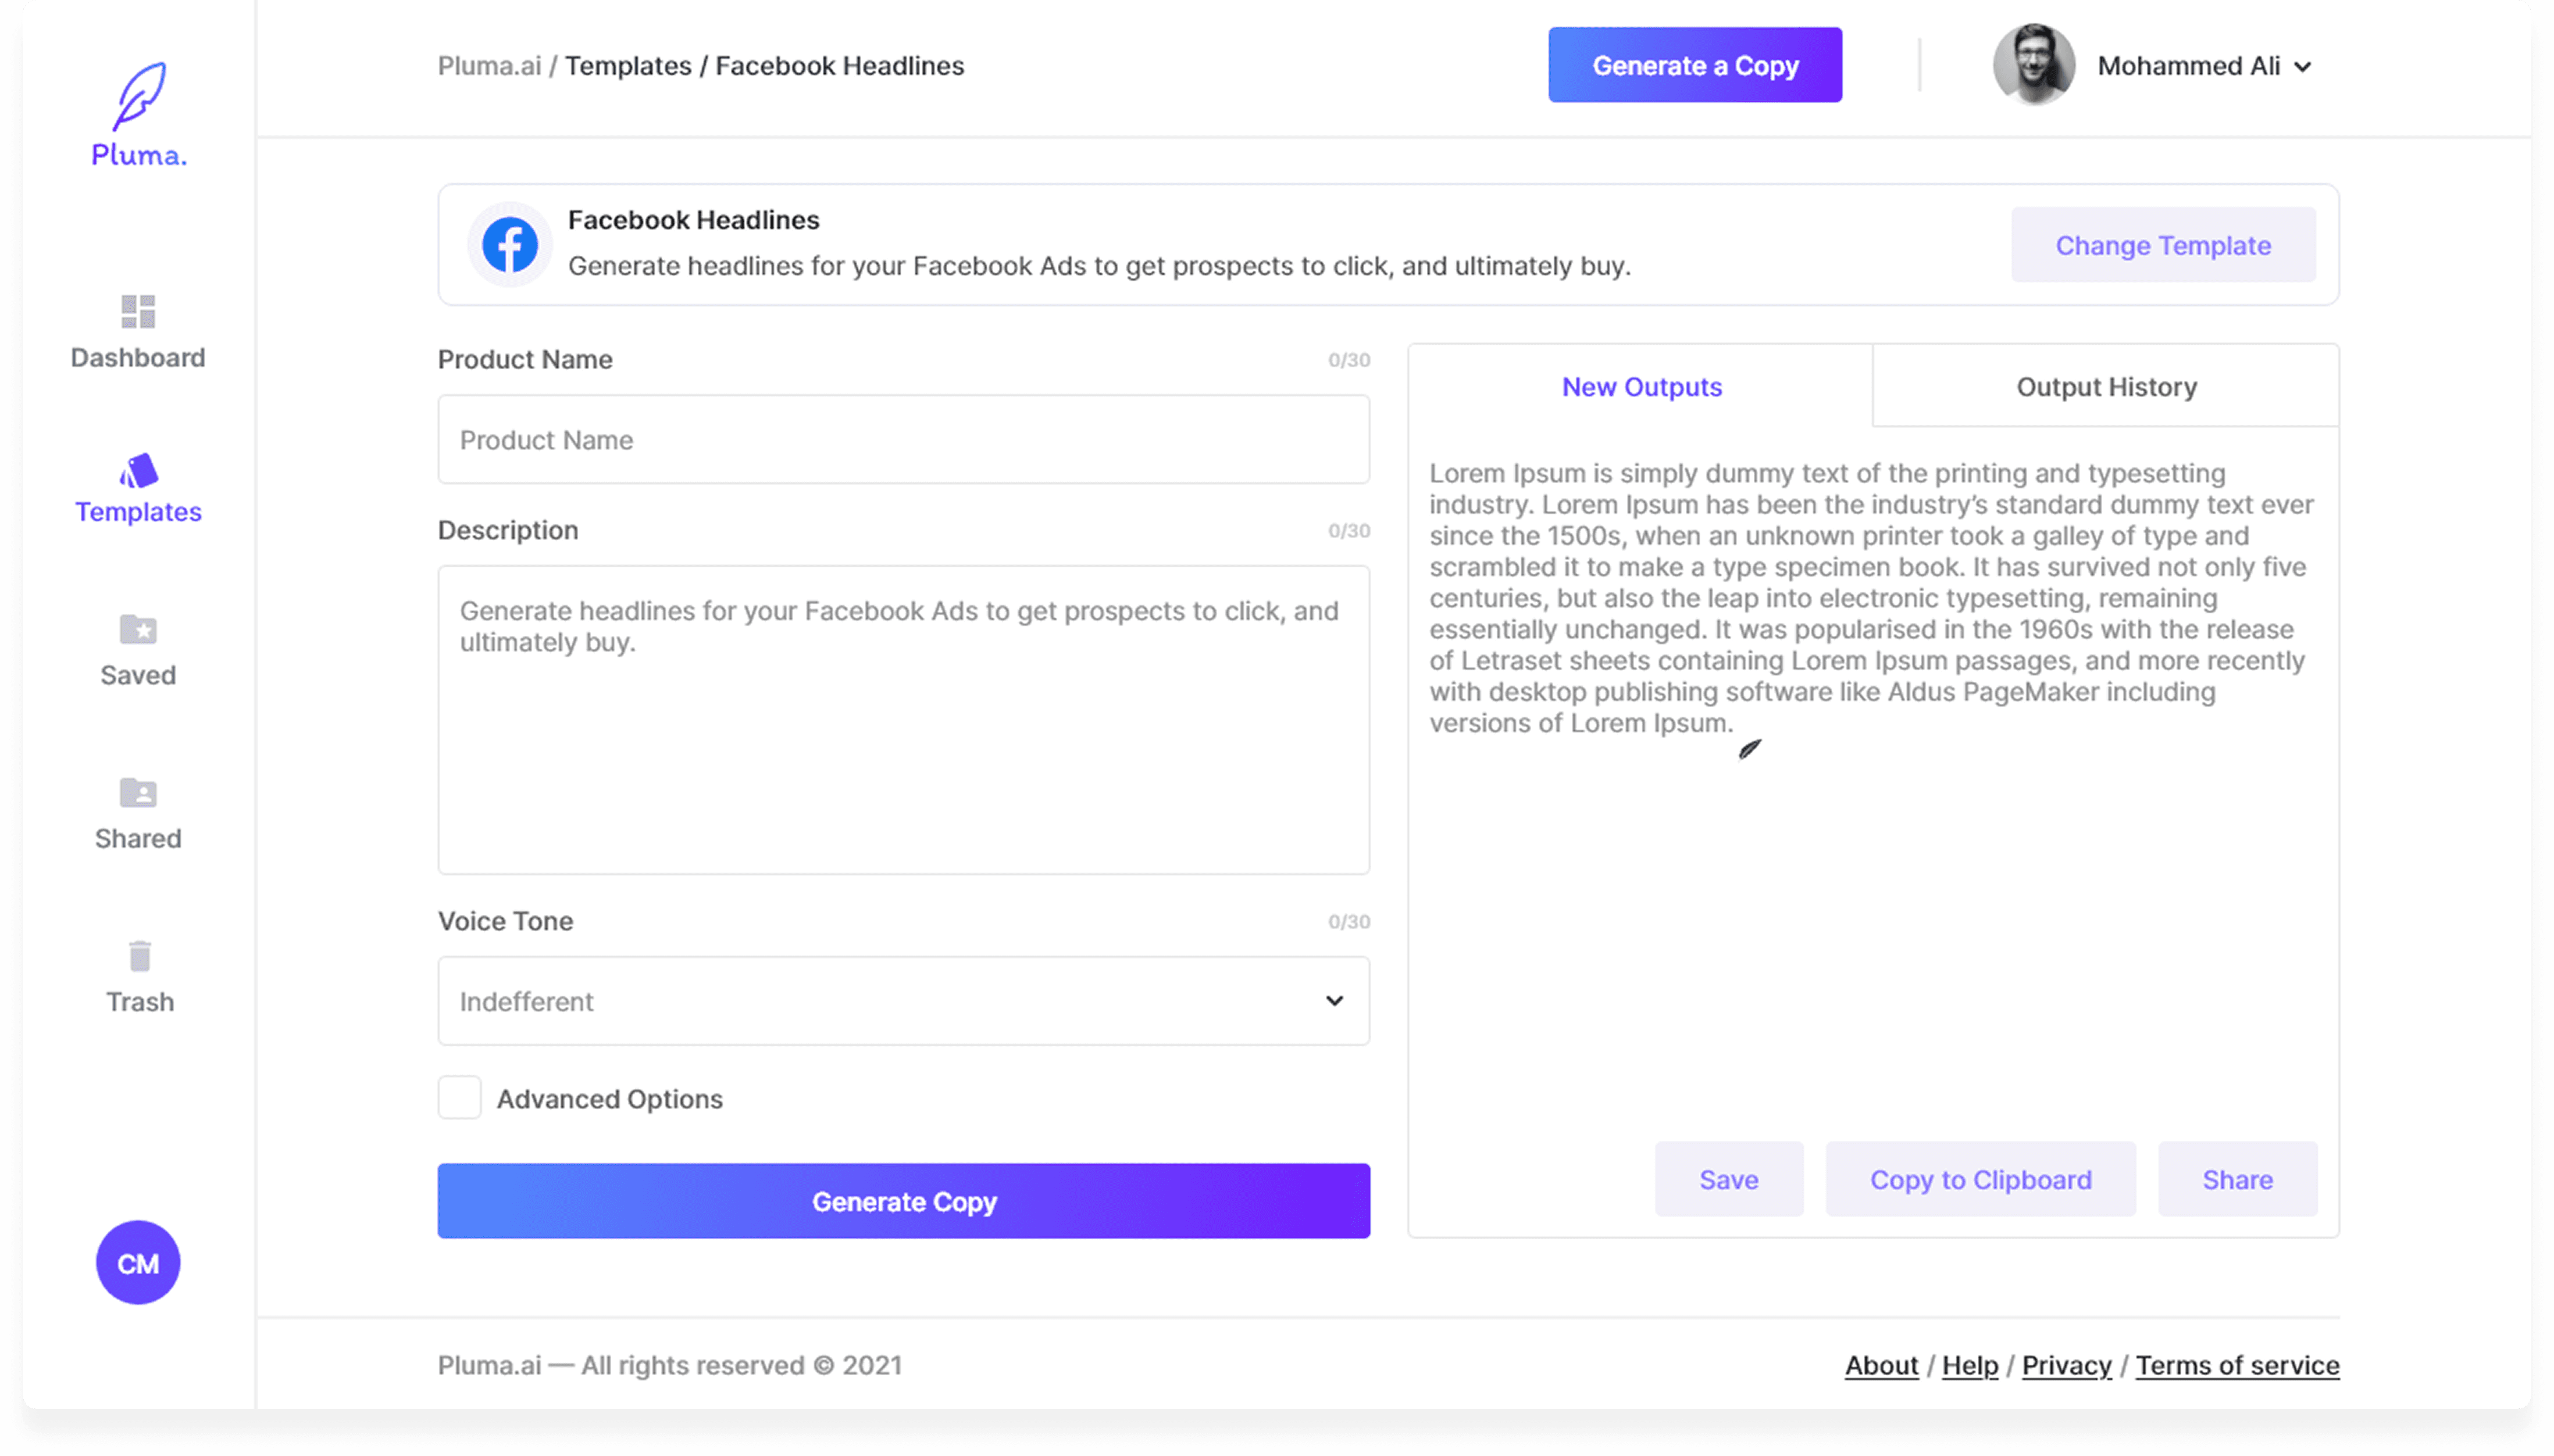Click into the Description text area

point(903,720)
